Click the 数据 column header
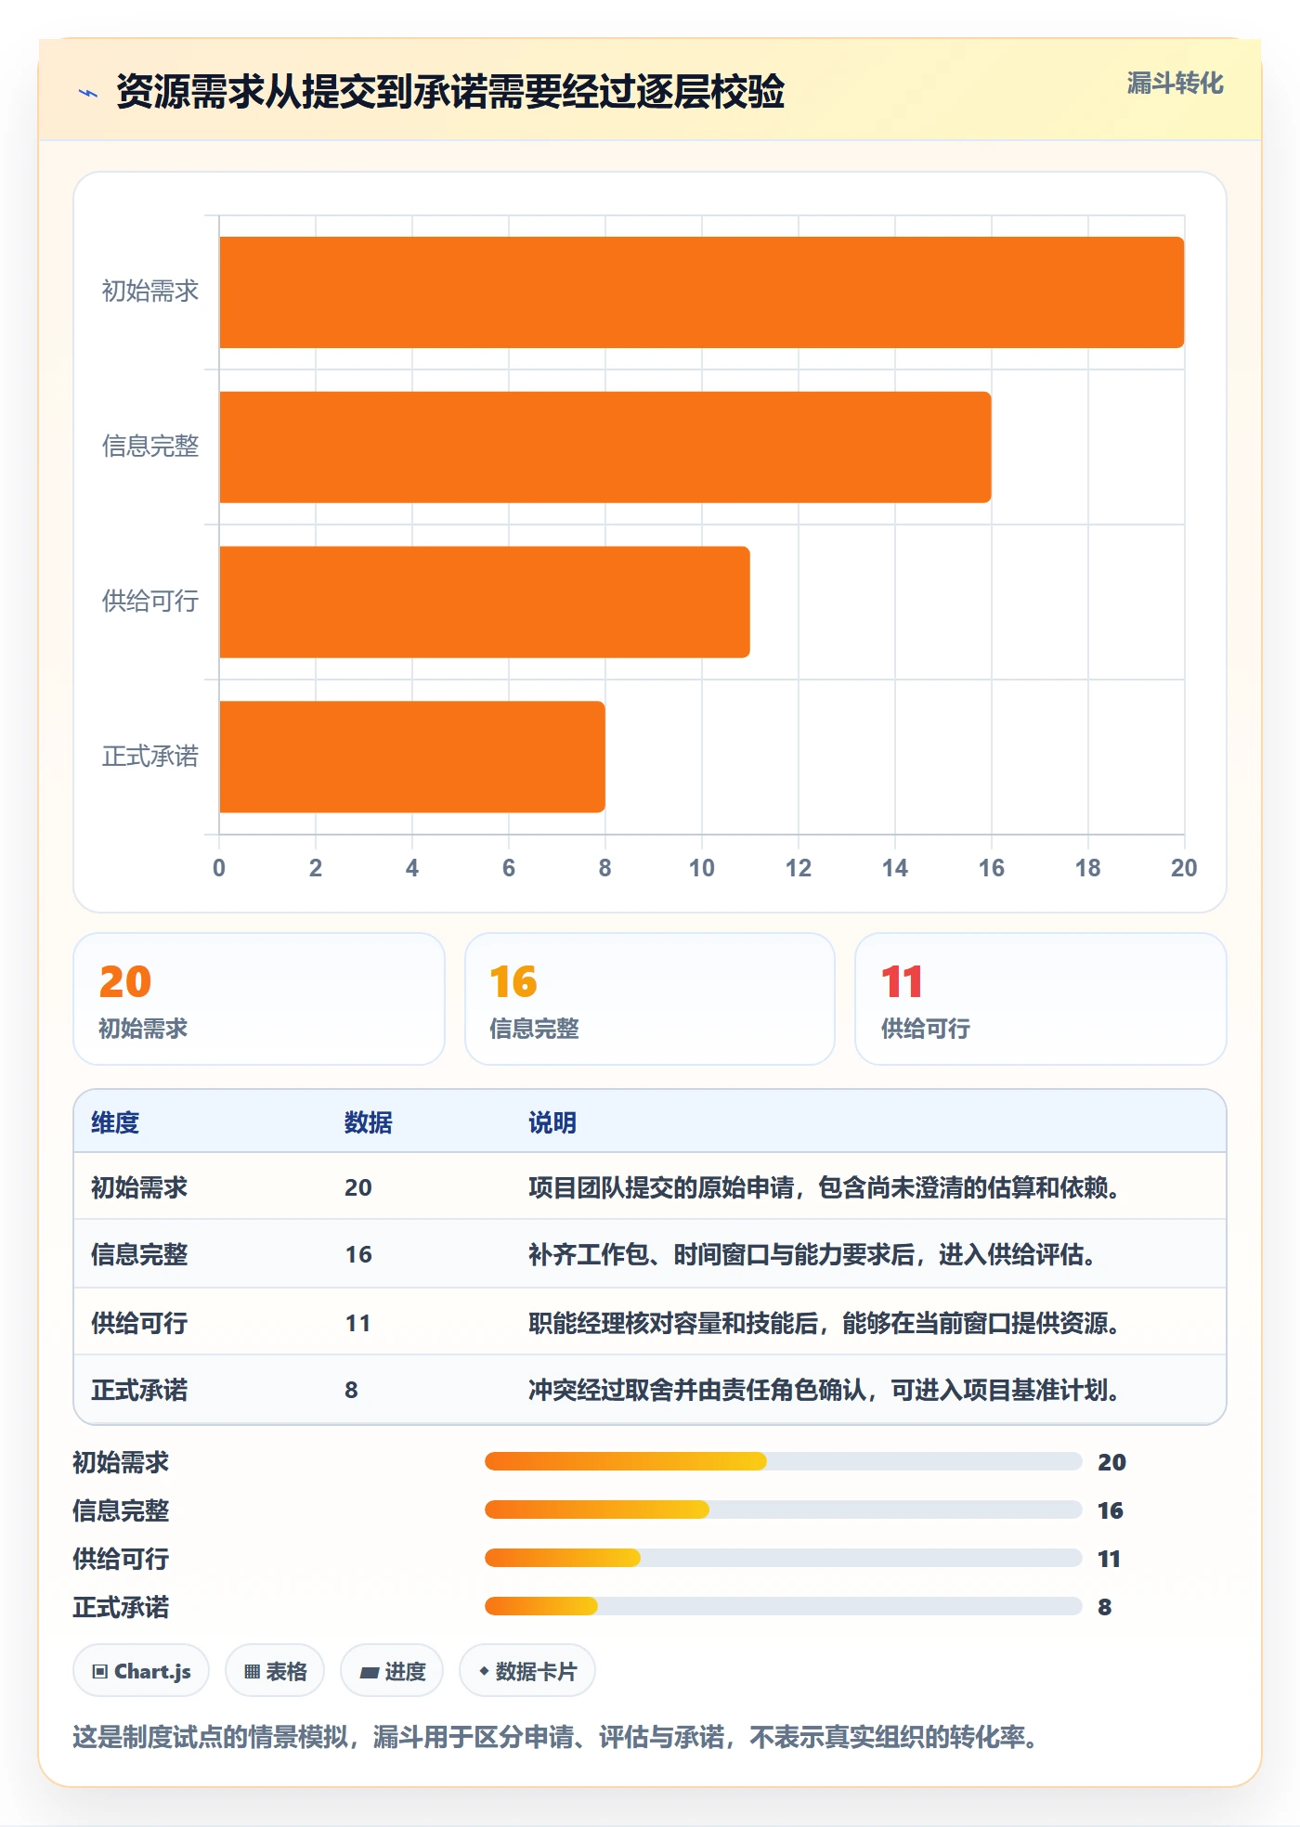The height and width of the screenshot is (1827, 1300). point(368,1122)
